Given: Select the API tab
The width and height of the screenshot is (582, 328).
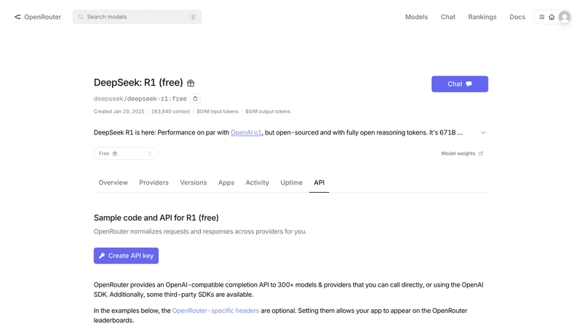Looking at the screenshot, I should [319, 183].
